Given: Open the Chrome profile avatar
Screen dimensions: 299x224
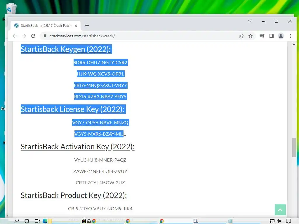Looking at the screenshot, I should point(281,36).
